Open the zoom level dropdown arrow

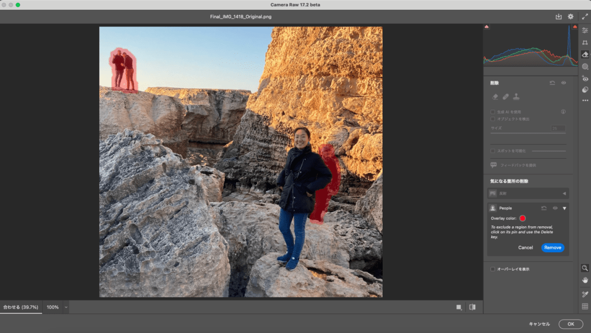click(66, 307)
